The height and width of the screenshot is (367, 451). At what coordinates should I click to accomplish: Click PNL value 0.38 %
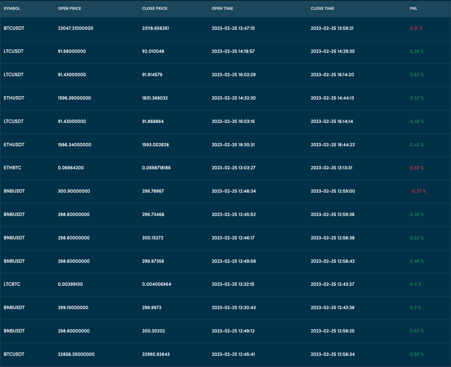pyautogui.click(x=417, y=214)
